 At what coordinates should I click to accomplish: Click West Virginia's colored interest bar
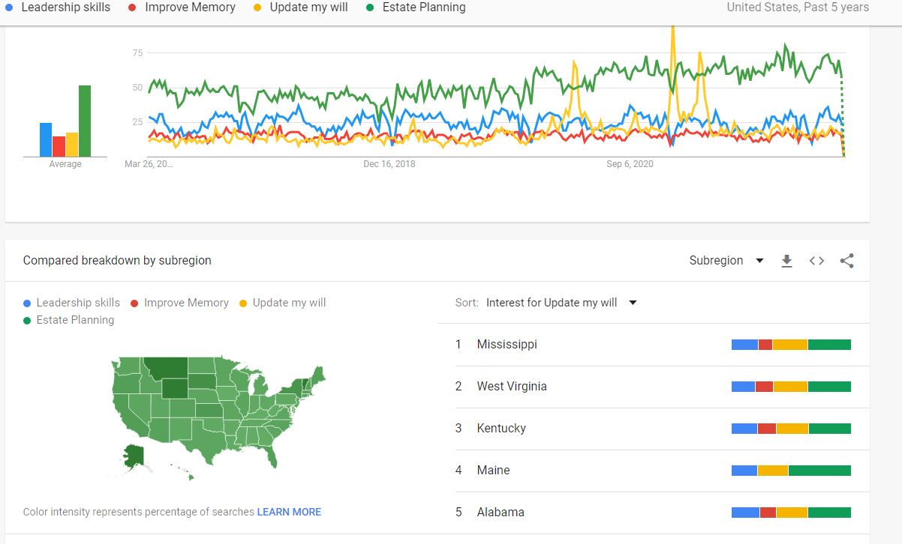(791, 387)
